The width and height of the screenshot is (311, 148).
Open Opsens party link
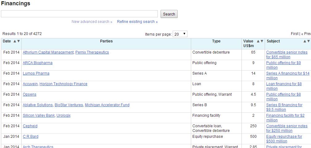(x=30, y=94)
